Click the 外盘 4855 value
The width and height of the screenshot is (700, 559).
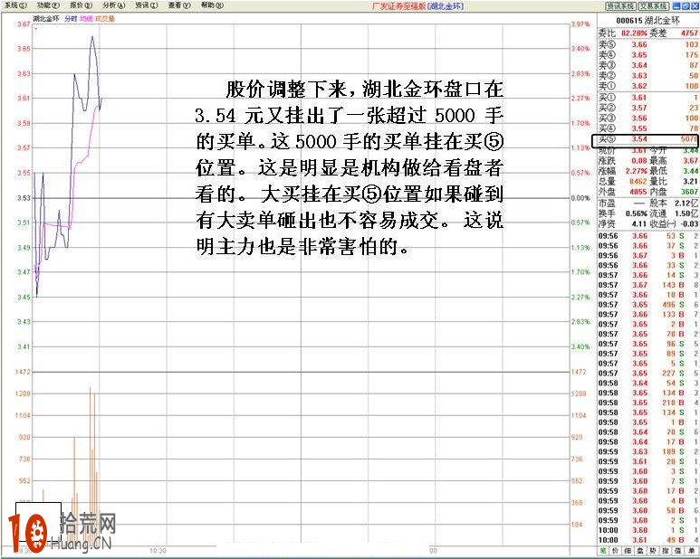638,192
